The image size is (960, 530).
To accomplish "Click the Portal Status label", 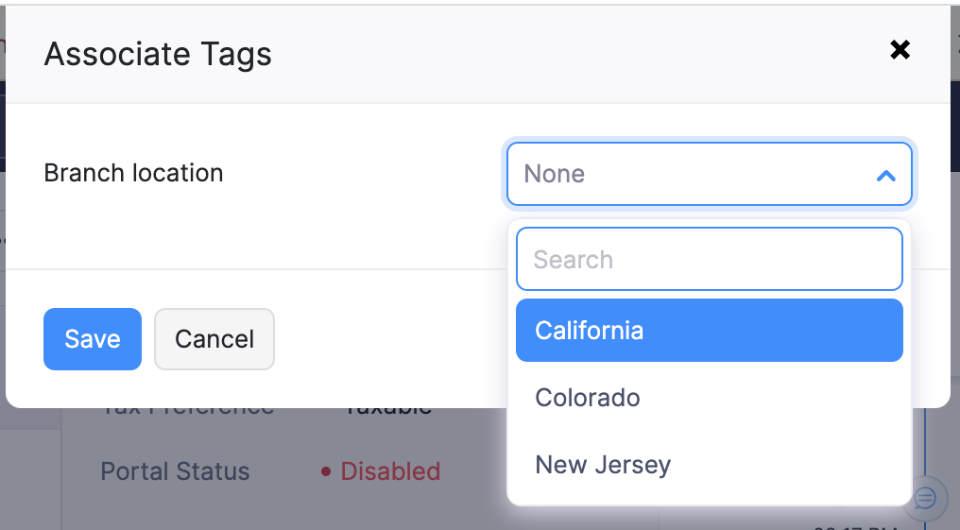I will click(x=175, y=471).
